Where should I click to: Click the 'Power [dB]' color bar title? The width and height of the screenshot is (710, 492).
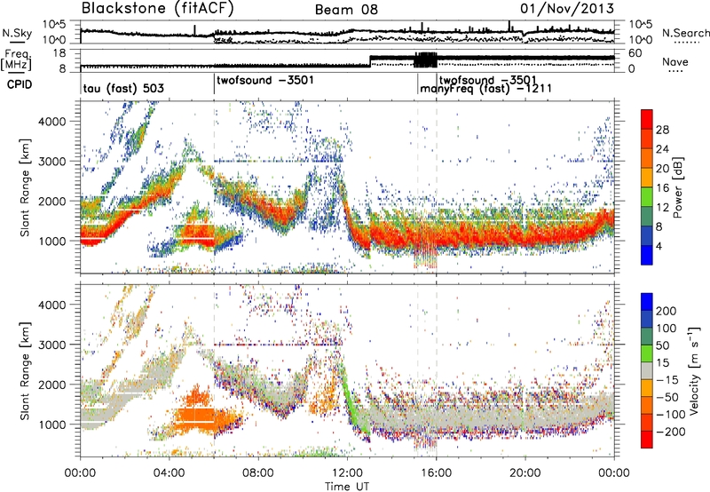point(677,187)
